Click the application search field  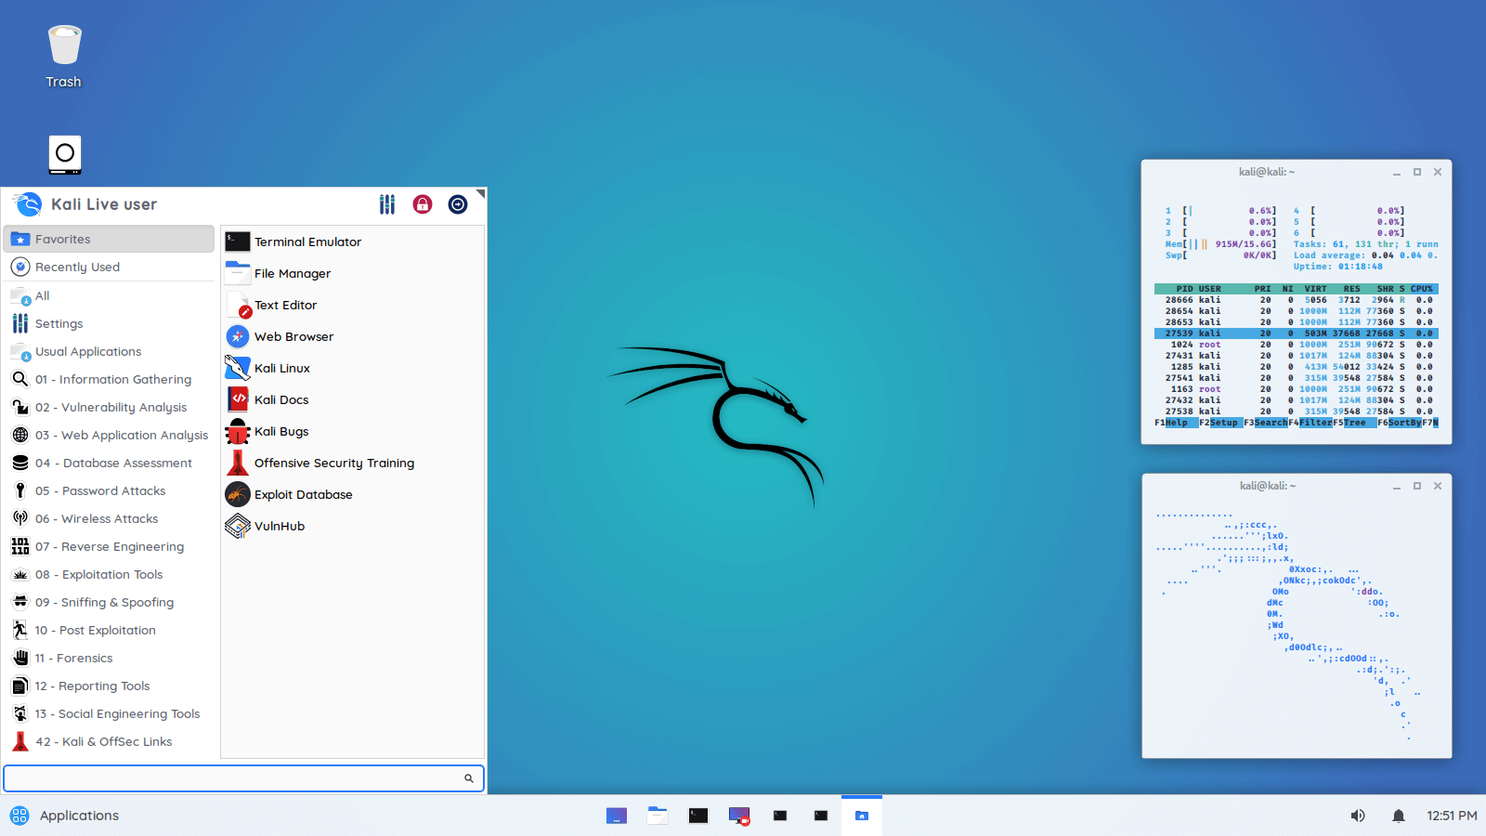tap(241, 778)
